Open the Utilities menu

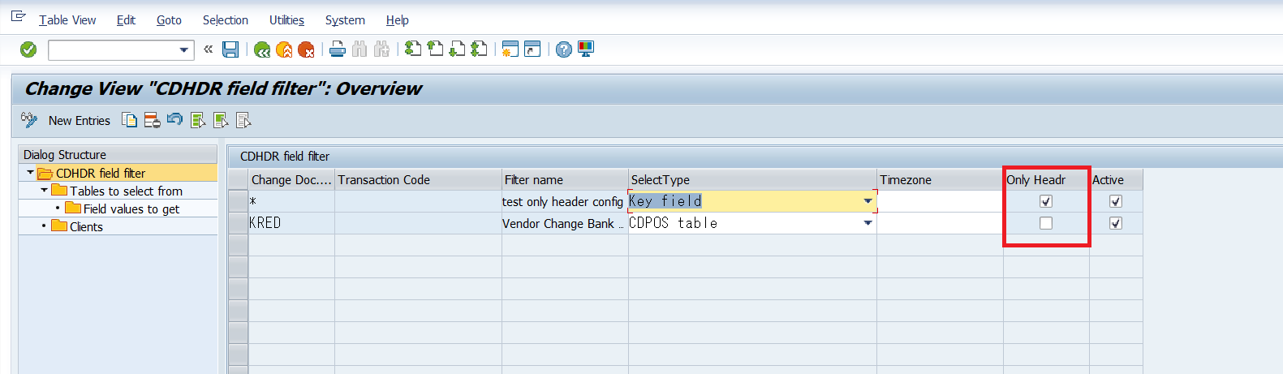pyautogui.click(x=286, y=20)
